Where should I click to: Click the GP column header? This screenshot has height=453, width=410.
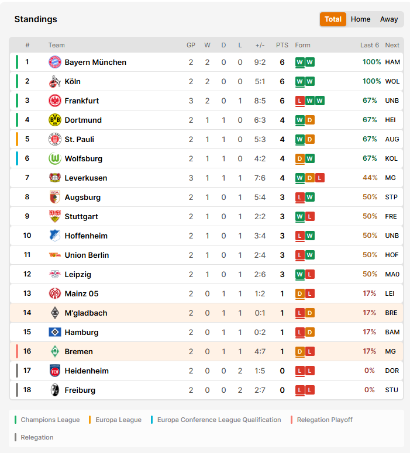click(191, 45)
